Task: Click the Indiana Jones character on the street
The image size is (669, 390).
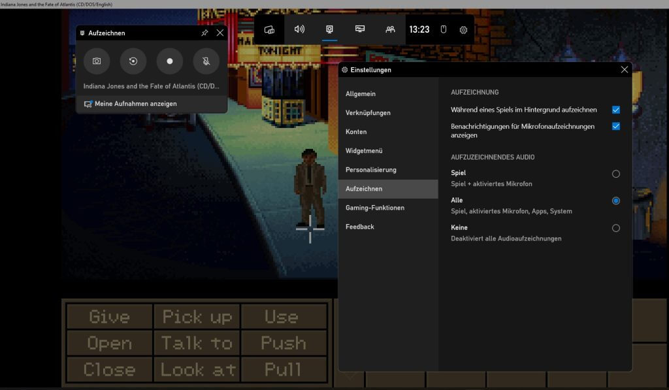Action: 310,187
